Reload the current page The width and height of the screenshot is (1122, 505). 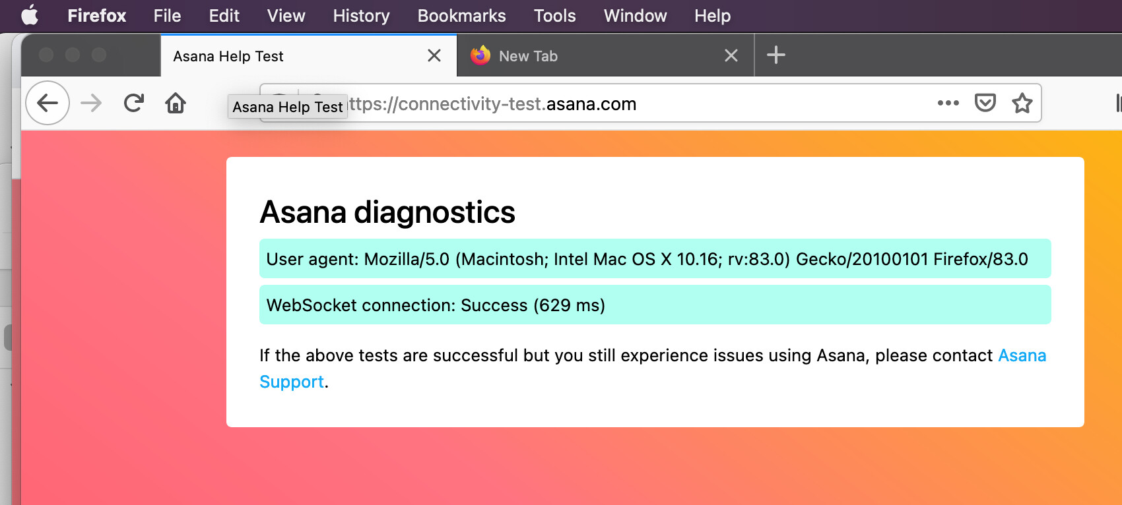[x=134, y=103]
